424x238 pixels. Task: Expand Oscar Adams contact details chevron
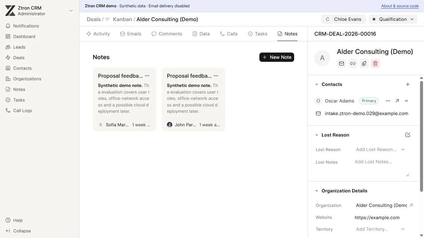(406, 101)
